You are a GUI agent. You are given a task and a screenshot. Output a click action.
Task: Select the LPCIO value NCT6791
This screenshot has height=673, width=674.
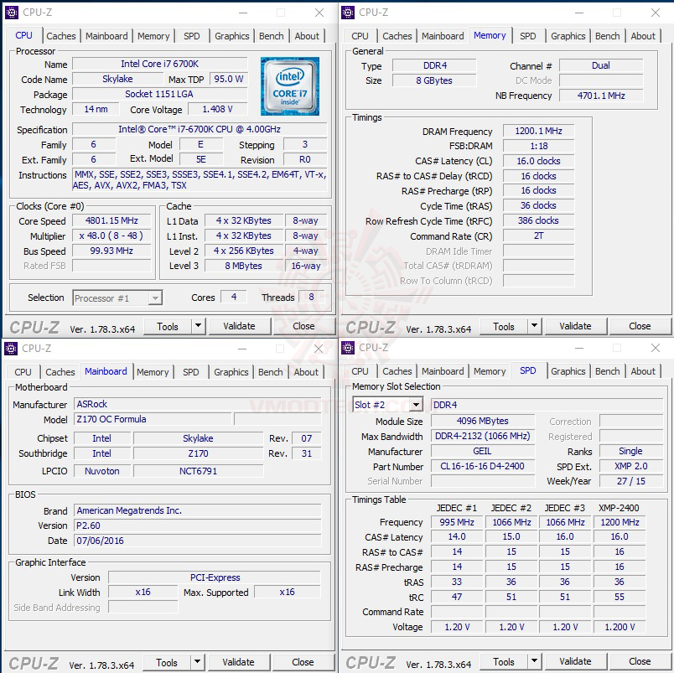pyautogui.click(x=198, y=472)
